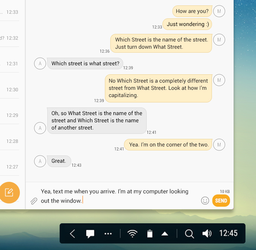Open the Wi-Fi status icon
Viewport: 256px width, 250px height.
point(133,233)
